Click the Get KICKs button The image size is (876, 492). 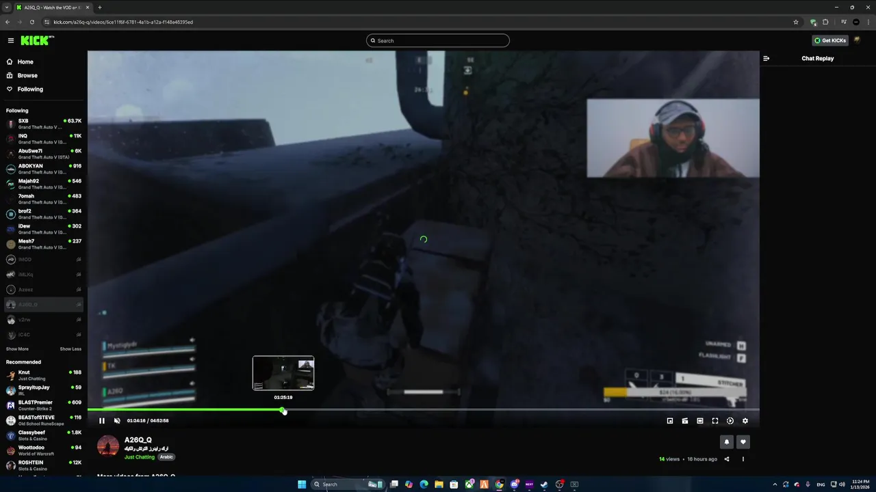pos(830,40)
